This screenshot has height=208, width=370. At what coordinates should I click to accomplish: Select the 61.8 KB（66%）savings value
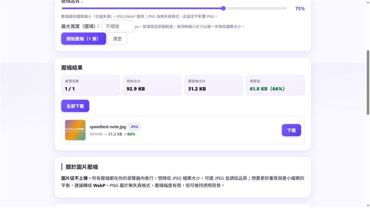pyautogui.click(x=267, y=89)
